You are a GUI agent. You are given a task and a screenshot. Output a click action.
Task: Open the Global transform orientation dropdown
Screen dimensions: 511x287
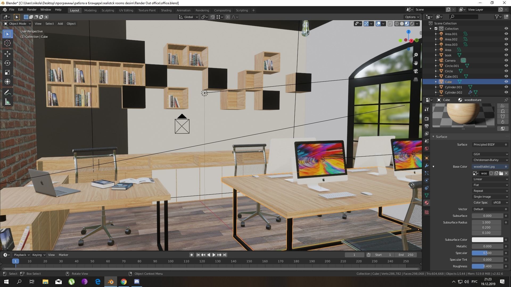click(x=188, y=17)
